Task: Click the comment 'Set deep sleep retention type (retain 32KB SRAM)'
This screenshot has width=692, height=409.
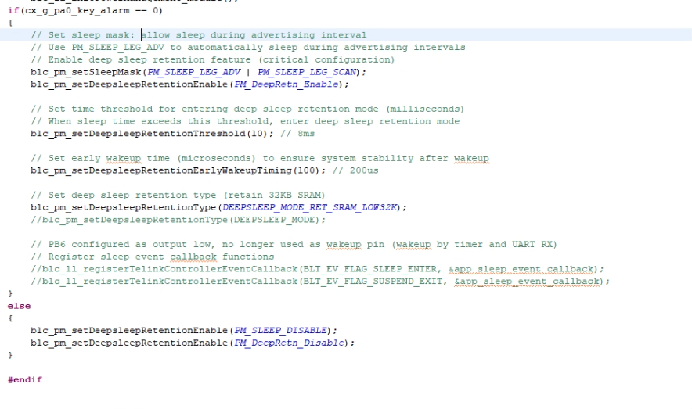Action: [178, 196]
